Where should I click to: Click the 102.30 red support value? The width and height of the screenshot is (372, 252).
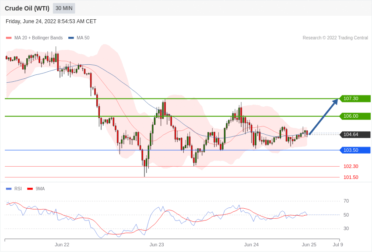pos(351,166)
